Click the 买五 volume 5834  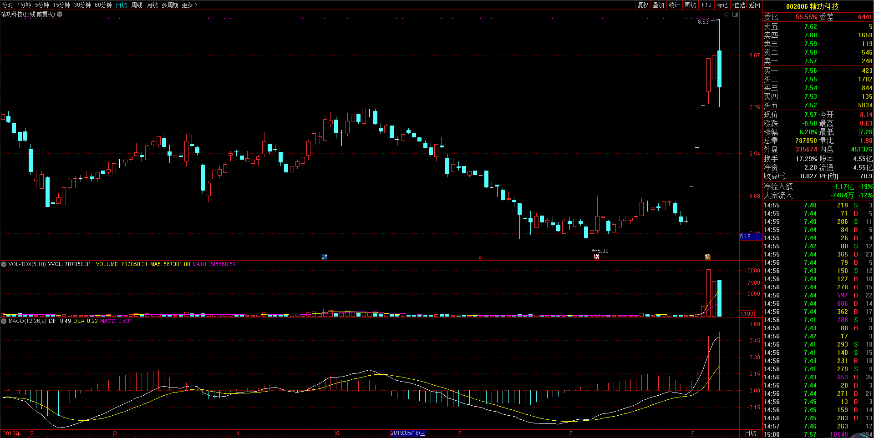pyautogui.click(x=865, y=105)
